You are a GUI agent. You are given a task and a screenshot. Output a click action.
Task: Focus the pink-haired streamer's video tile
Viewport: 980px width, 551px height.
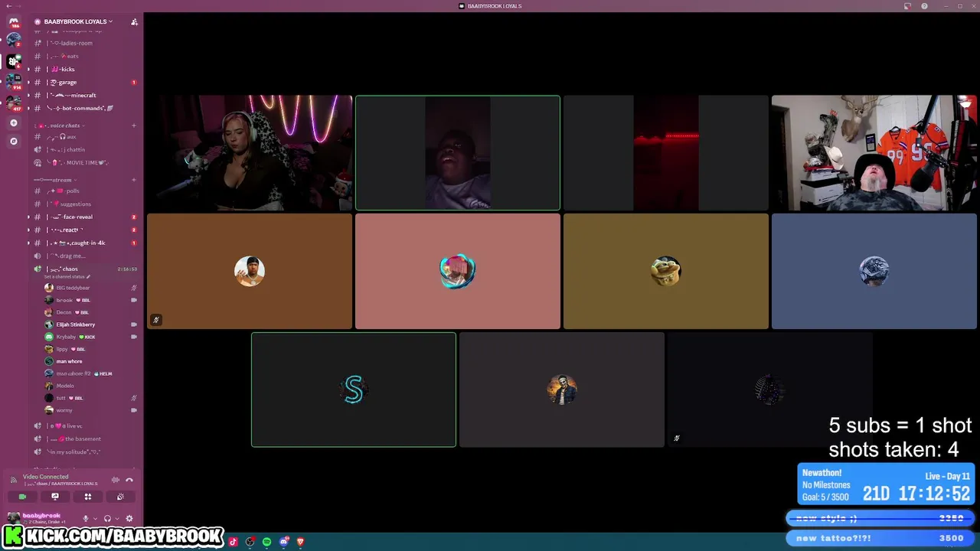(x=250, y=153)
